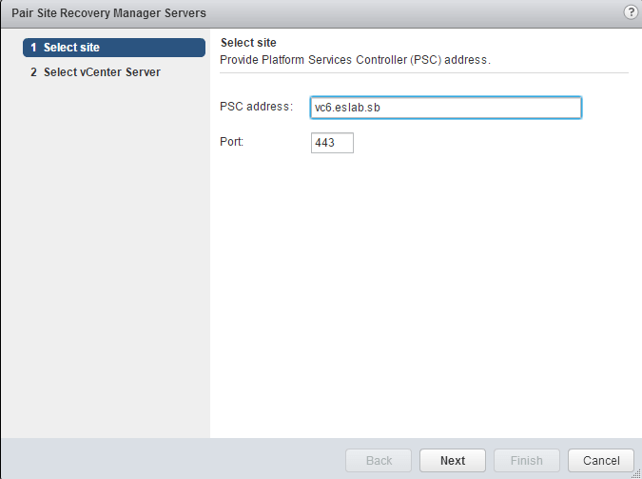Click into the PSC address field
642x479 pixels.
point(446,108)
